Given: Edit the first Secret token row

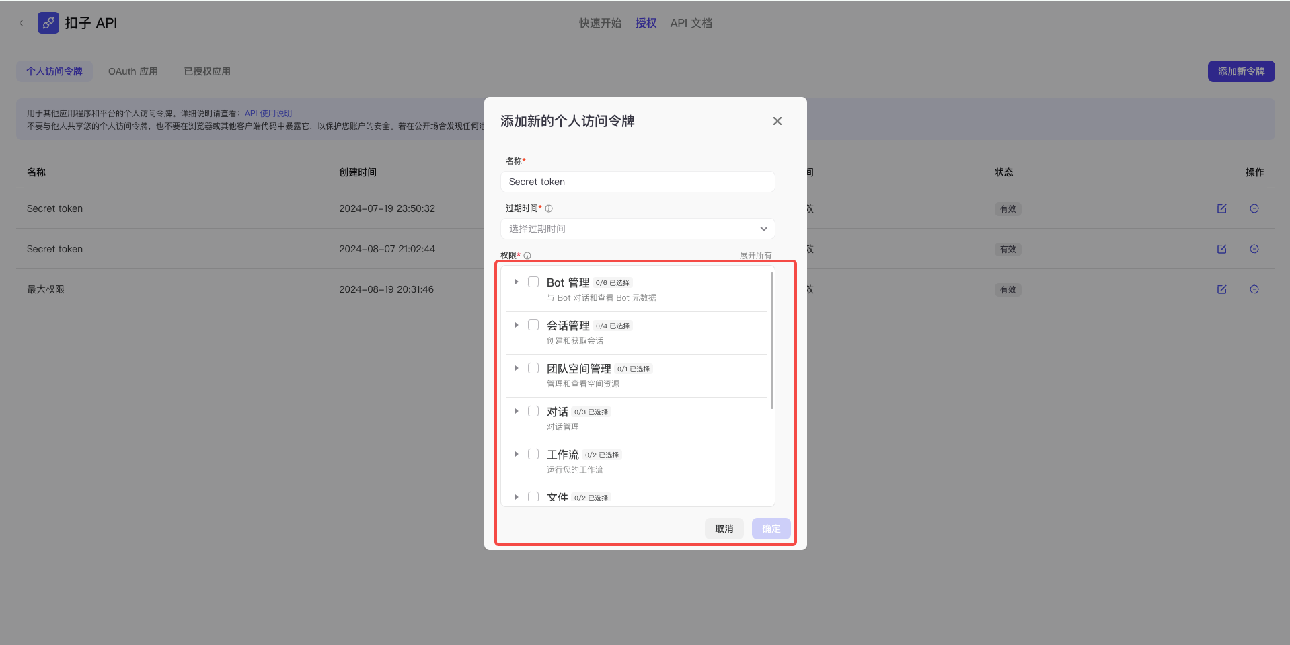Looking at the screenshot, I should pyautogui.click(x=1221, y=208).
